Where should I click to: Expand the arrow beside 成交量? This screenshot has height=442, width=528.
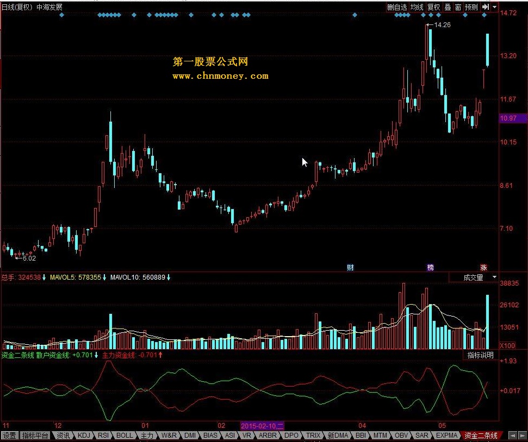(x=494, y=277)
